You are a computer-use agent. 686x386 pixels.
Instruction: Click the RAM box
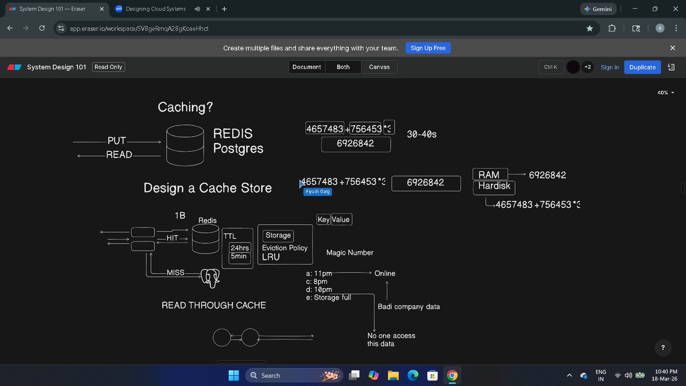point(489,174)
